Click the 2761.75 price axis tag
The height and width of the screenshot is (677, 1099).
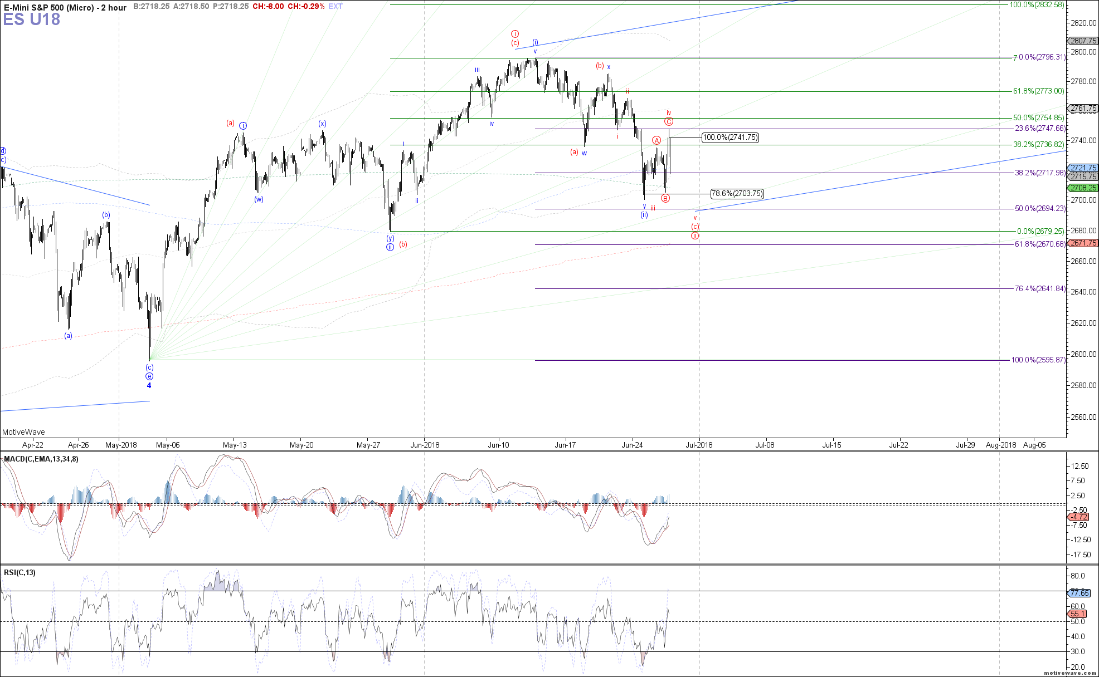point(1083,109)
